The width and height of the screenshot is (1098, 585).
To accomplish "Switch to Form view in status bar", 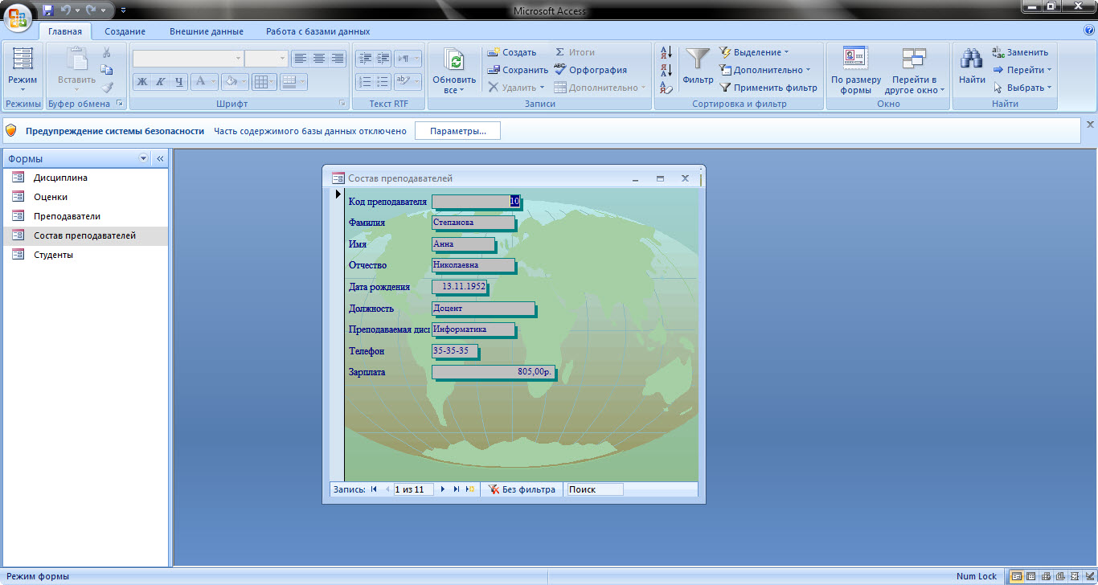I will [1017, 576].
